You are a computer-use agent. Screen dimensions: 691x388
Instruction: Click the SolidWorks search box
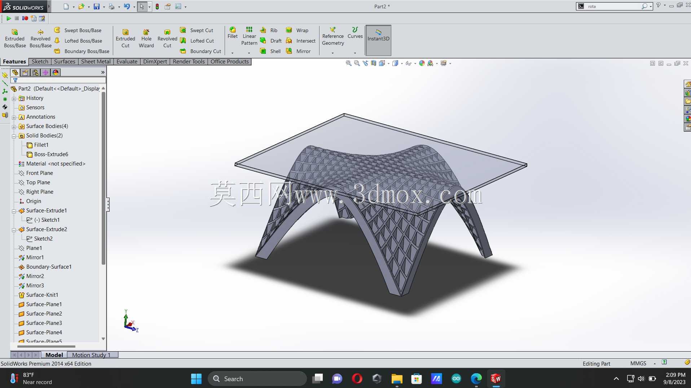615,6
